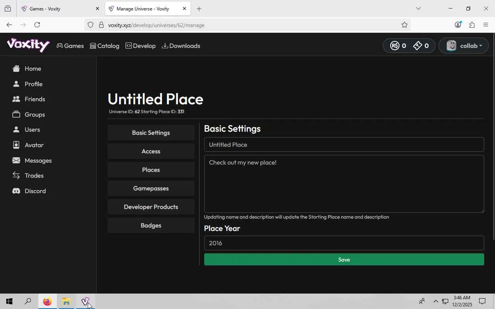
Task: Click the Trades arrows icon
Action: 16,176
